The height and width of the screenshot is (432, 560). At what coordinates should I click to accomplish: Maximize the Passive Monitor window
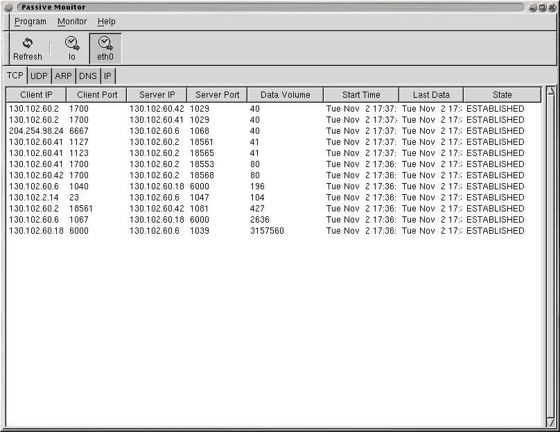click(543, 8)
